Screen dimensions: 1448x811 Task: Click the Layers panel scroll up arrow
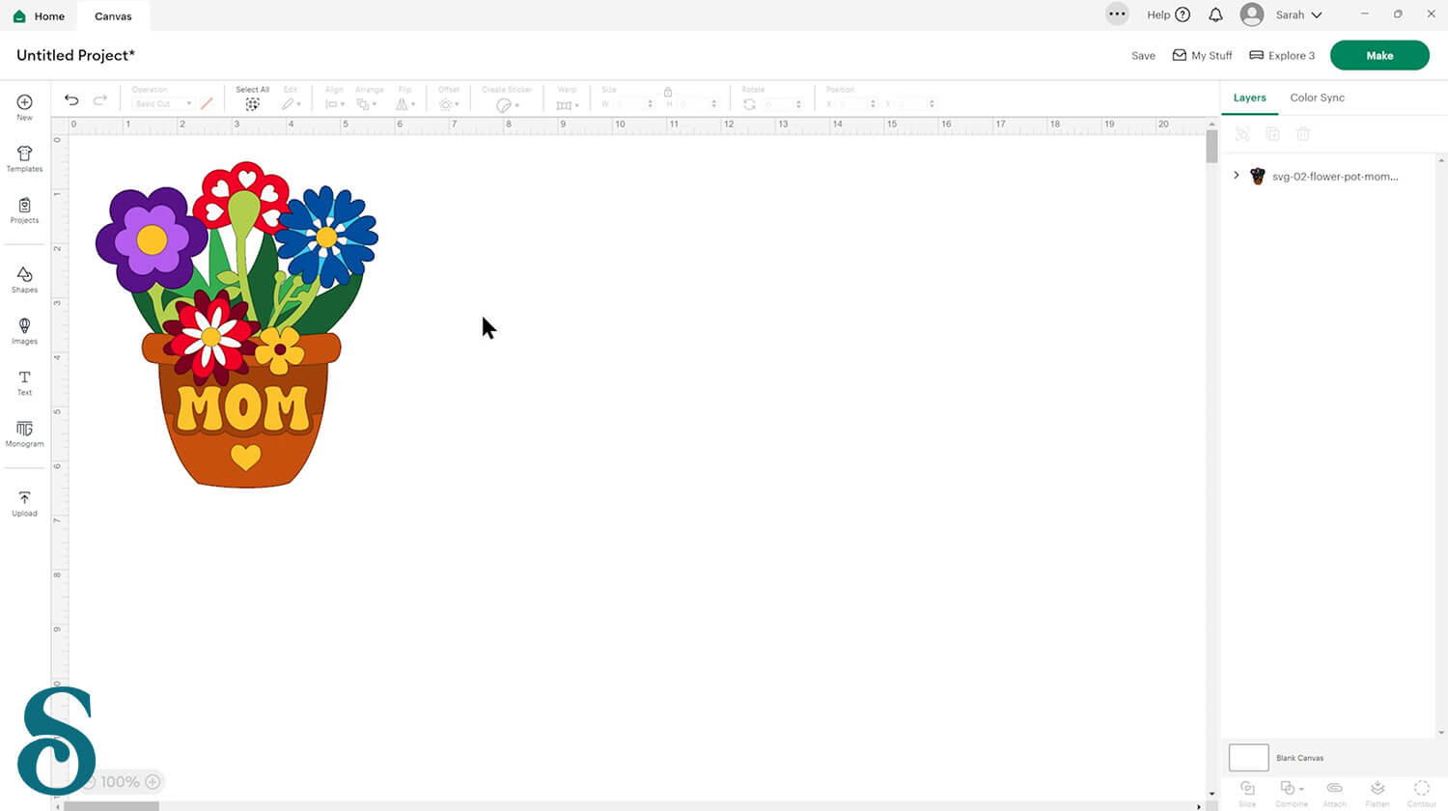tap(1441, 160)
